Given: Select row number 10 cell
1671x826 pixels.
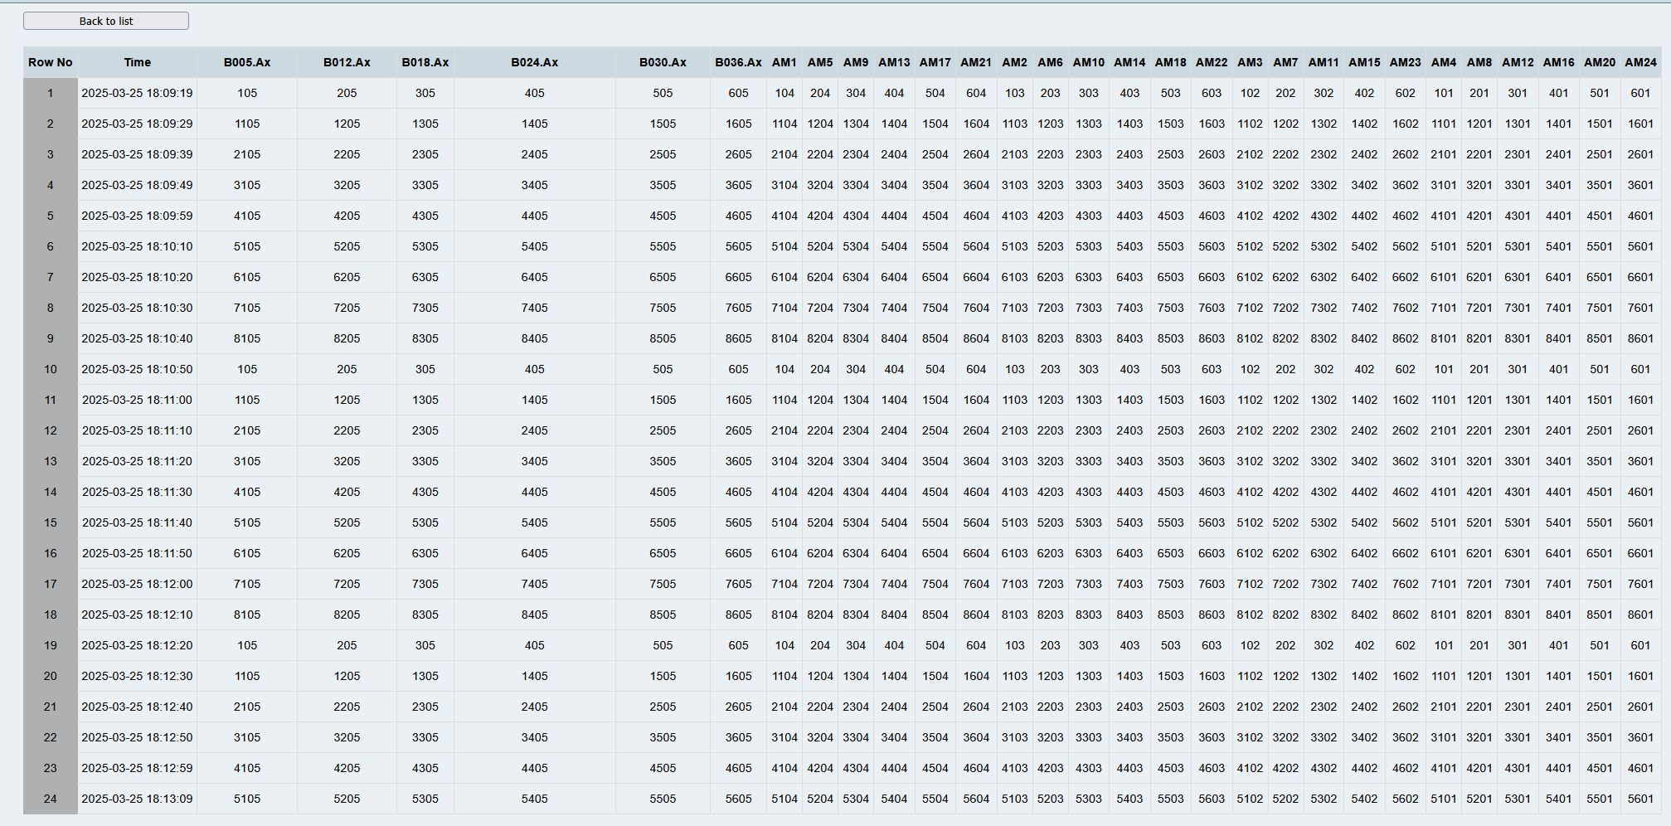Looking at the screenshot, I should (51, 369).
